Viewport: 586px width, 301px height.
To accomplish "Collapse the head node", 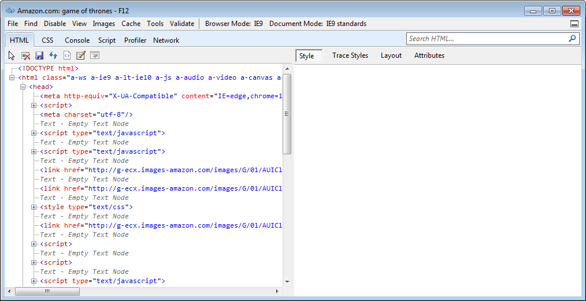I will tap(23, 87).
